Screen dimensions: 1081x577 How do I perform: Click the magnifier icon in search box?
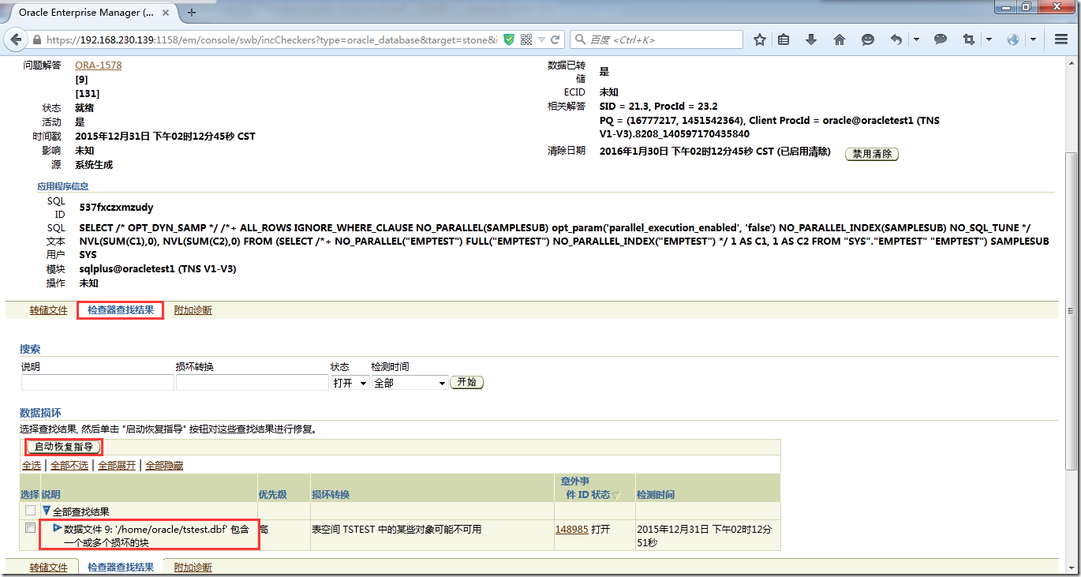pyautogui.click(x=581, y=39)
